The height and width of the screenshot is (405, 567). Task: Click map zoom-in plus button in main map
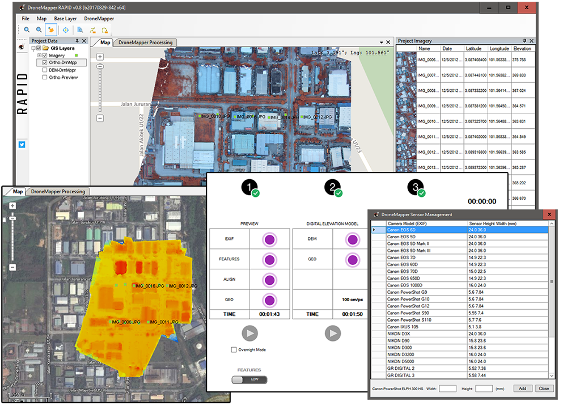pyautogui.click(x=100, y=57)
